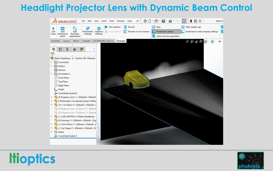The height and width of the screenshot is (171, 273).
Task: Expand the History folder
Action: coord(51,66)
